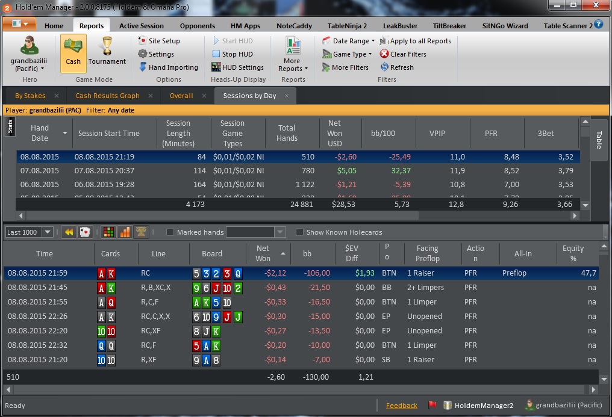Click the trophy icon in hands toolbar
This screenshot has width=612, height=417.
[142, 232]
